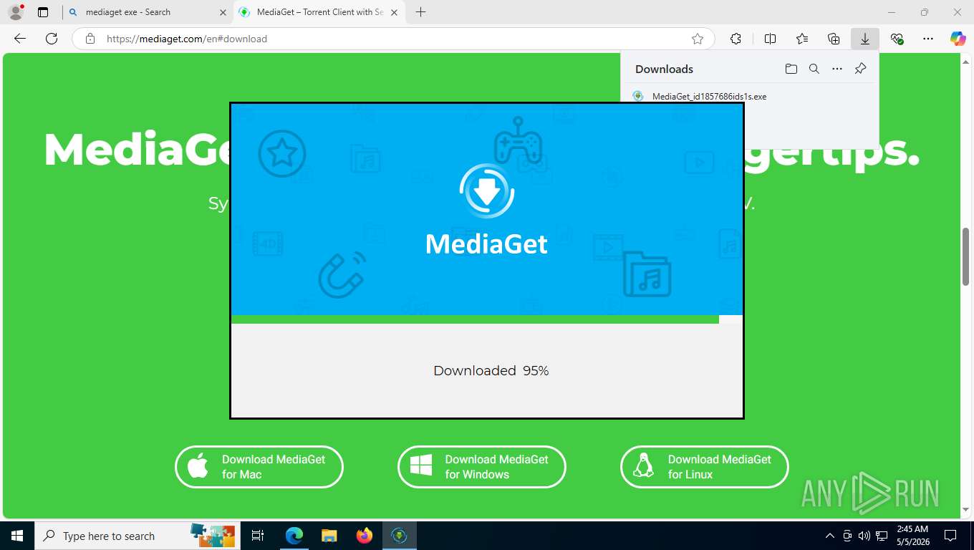
Task: Open Settings and more ellipsis
Action: 928,39
